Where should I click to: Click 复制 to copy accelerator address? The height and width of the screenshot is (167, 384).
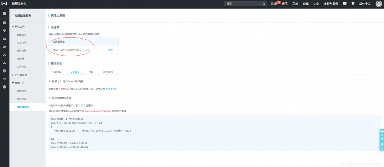pyautogui.click(x=111, y=50)
